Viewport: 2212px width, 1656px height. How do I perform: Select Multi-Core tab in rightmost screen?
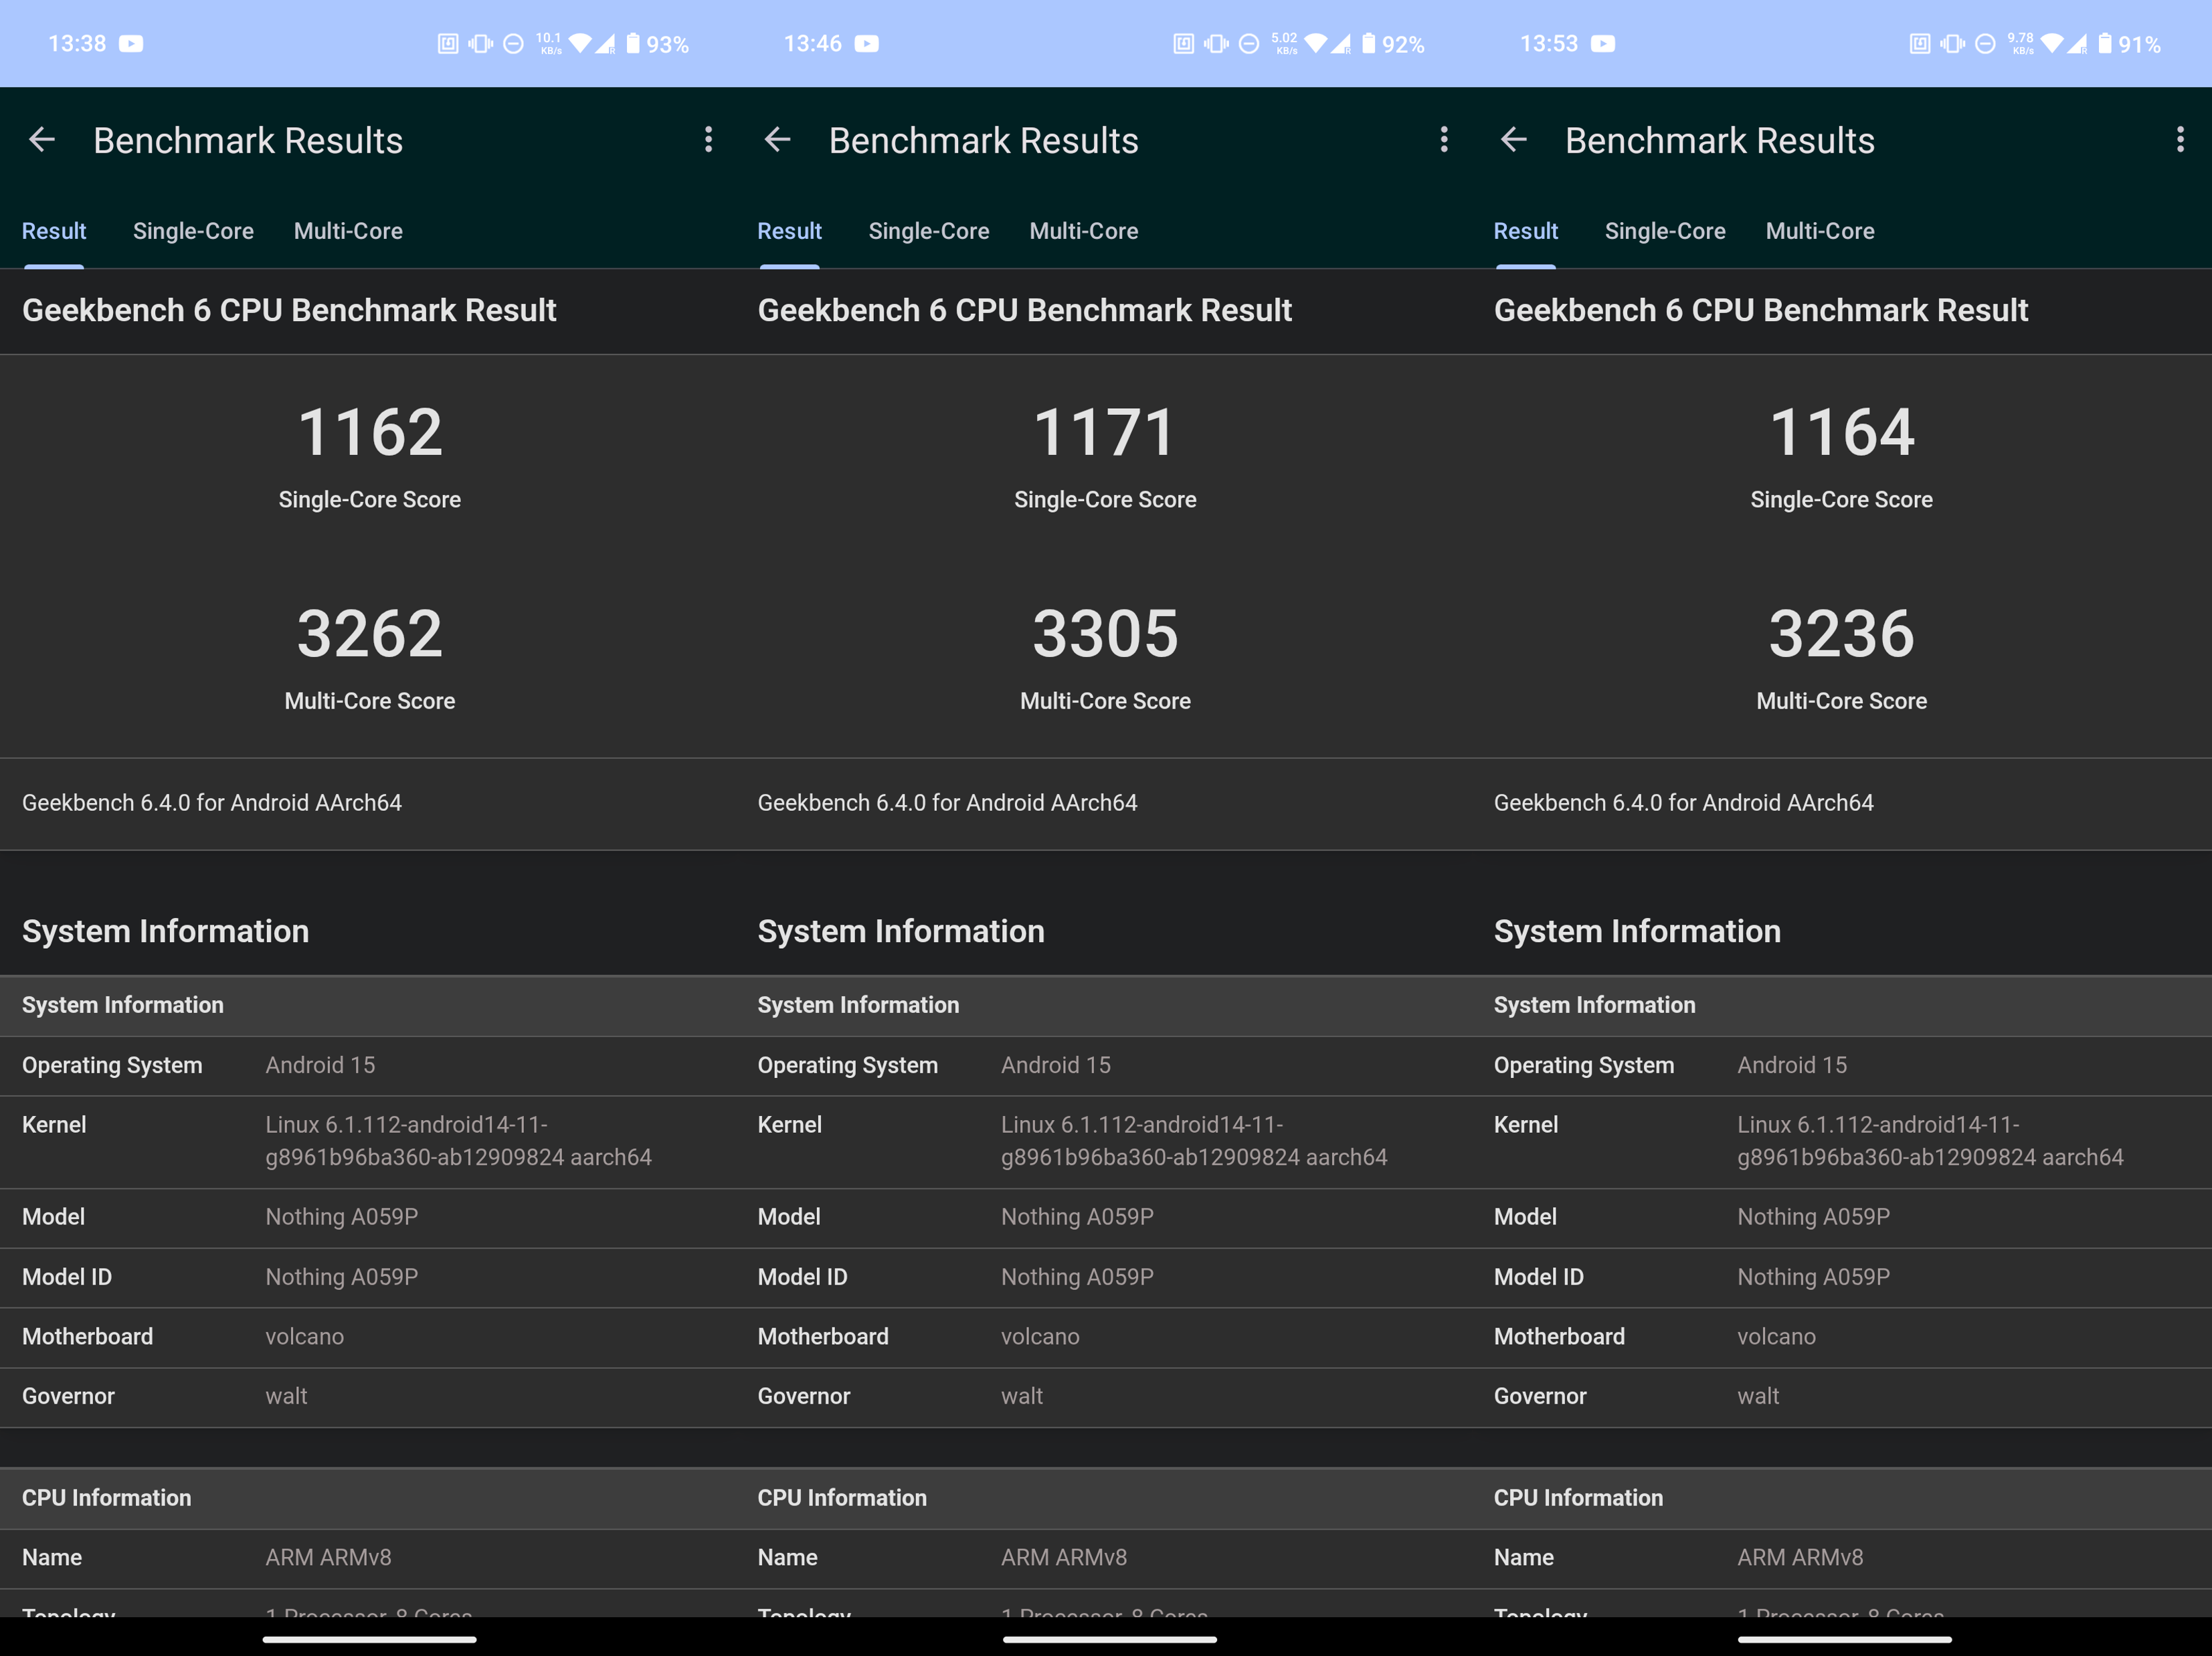pyautogui.click(x=1820, y=231)
